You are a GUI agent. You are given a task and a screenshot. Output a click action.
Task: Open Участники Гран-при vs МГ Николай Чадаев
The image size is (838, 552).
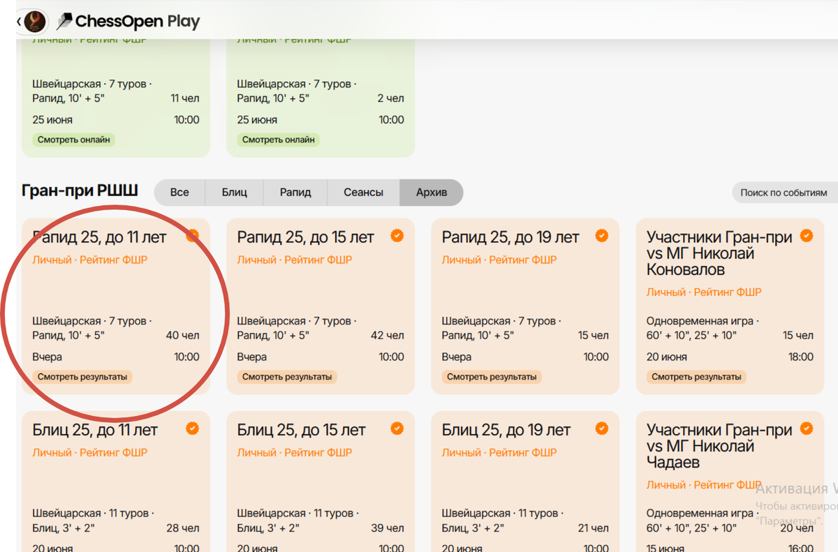pos(719,446)
